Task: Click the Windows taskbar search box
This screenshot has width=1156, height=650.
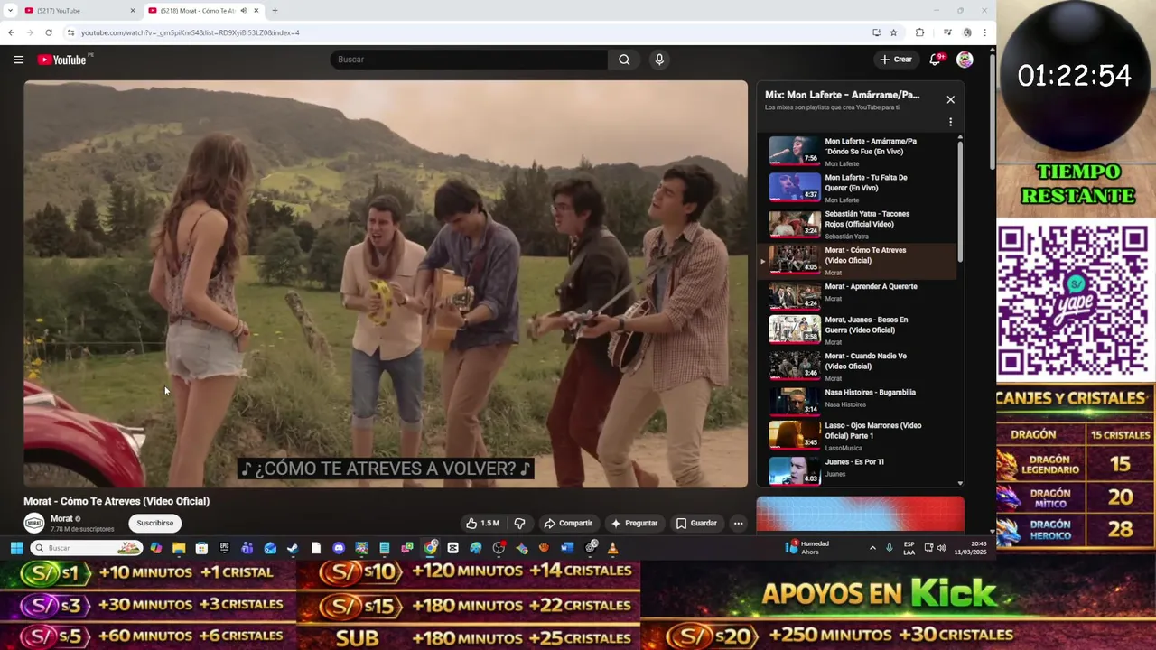Action: point(87,548)
